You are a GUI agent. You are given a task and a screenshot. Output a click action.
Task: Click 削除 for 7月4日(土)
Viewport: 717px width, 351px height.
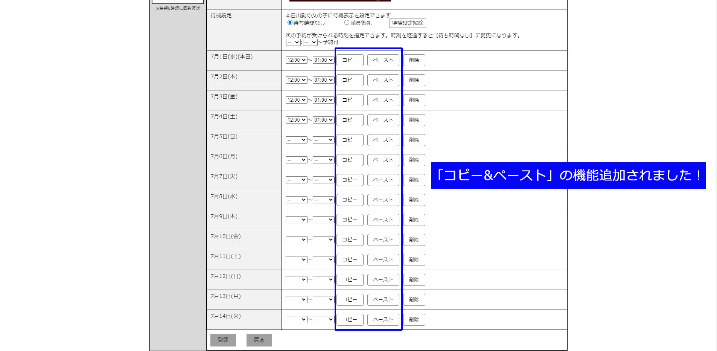coord(414,120)
